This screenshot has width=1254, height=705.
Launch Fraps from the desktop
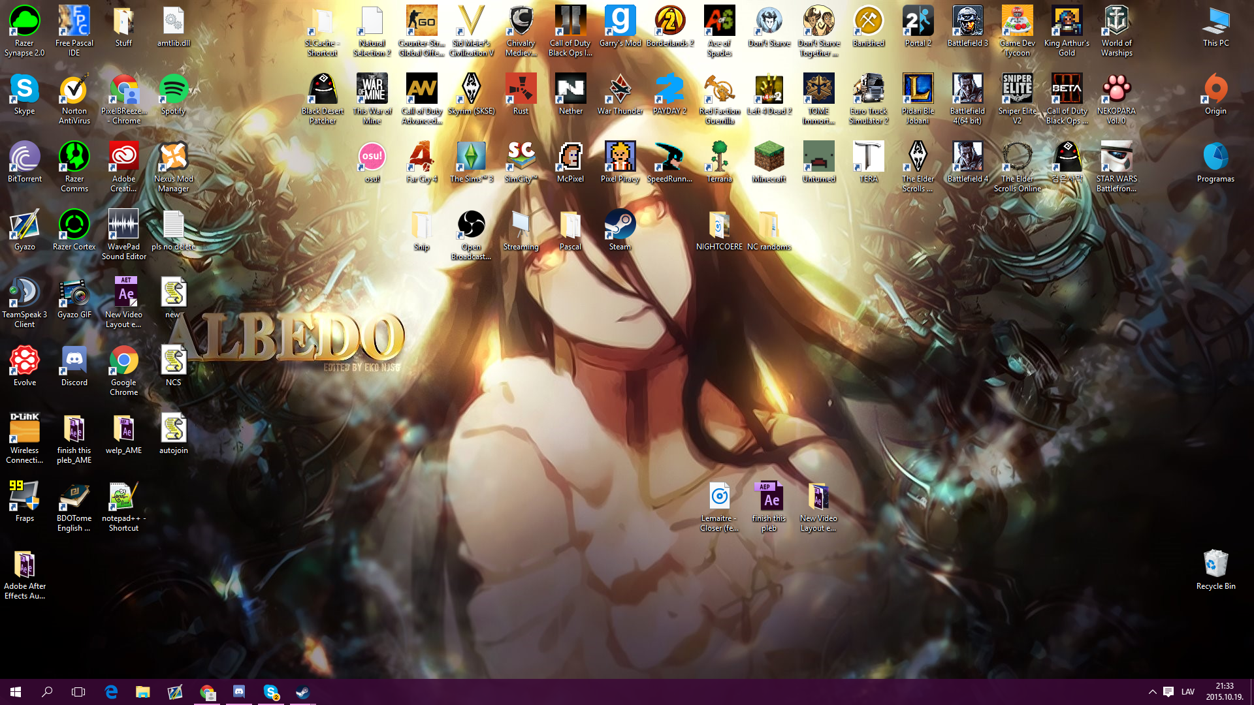24,501
